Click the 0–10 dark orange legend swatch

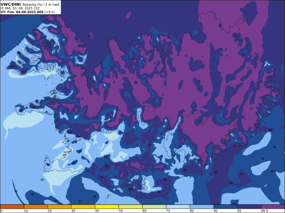click(x=12, y=207)
